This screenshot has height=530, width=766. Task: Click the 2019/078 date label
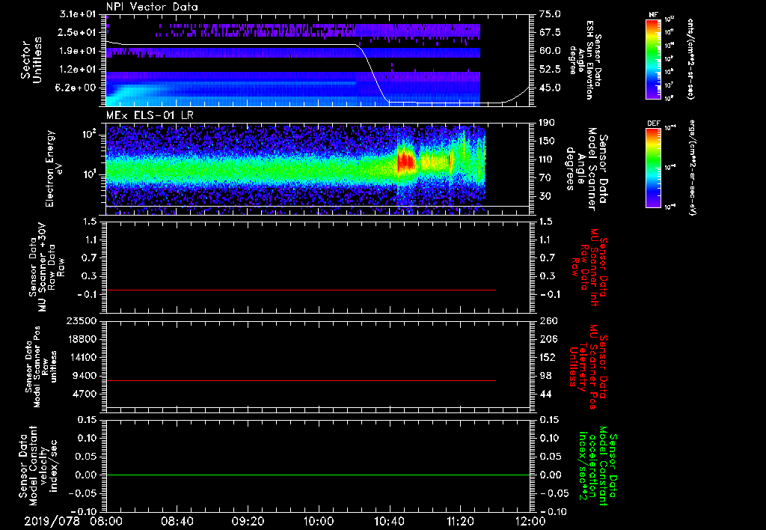click(51, 520)
